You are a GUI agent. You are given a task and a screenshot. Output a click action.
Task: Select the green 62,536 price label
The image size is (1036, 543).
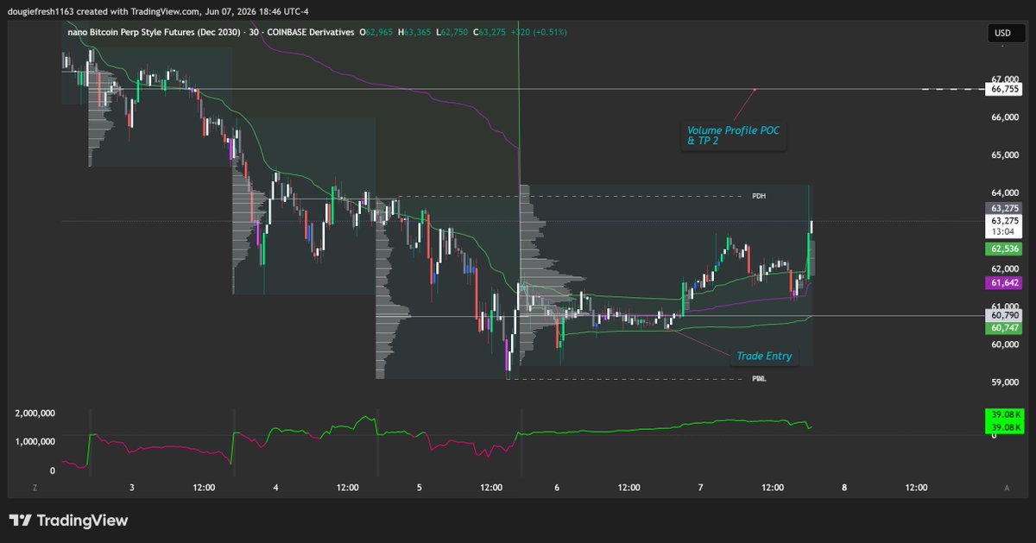(x=1003, y=249)
